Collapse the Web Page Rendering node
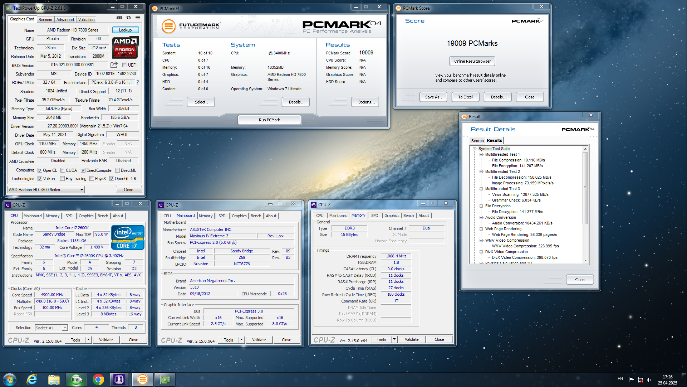The width and height of the screenshot is (687, 387). tap(481, 229)
